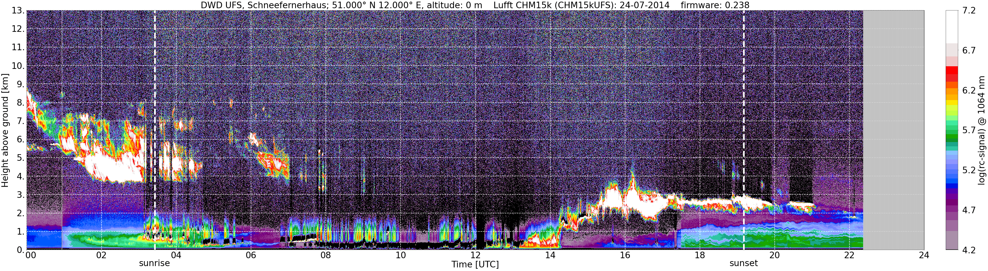The image size is (988, 271).
Task: Click the '0.' height axis tick label
Action: pyautogui.click(x=20, y=250)
